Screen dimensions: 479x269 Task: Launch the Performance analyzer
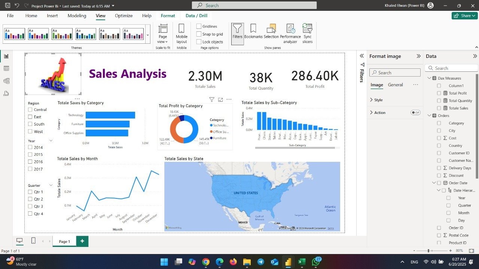[290, 33]
